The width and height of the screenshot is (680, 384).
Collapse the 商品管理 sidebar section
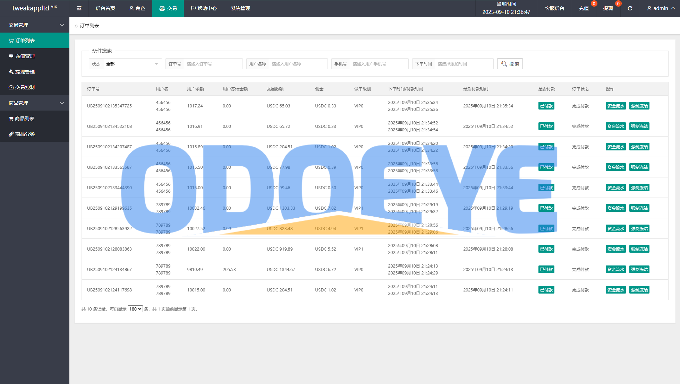coord(61,103)
